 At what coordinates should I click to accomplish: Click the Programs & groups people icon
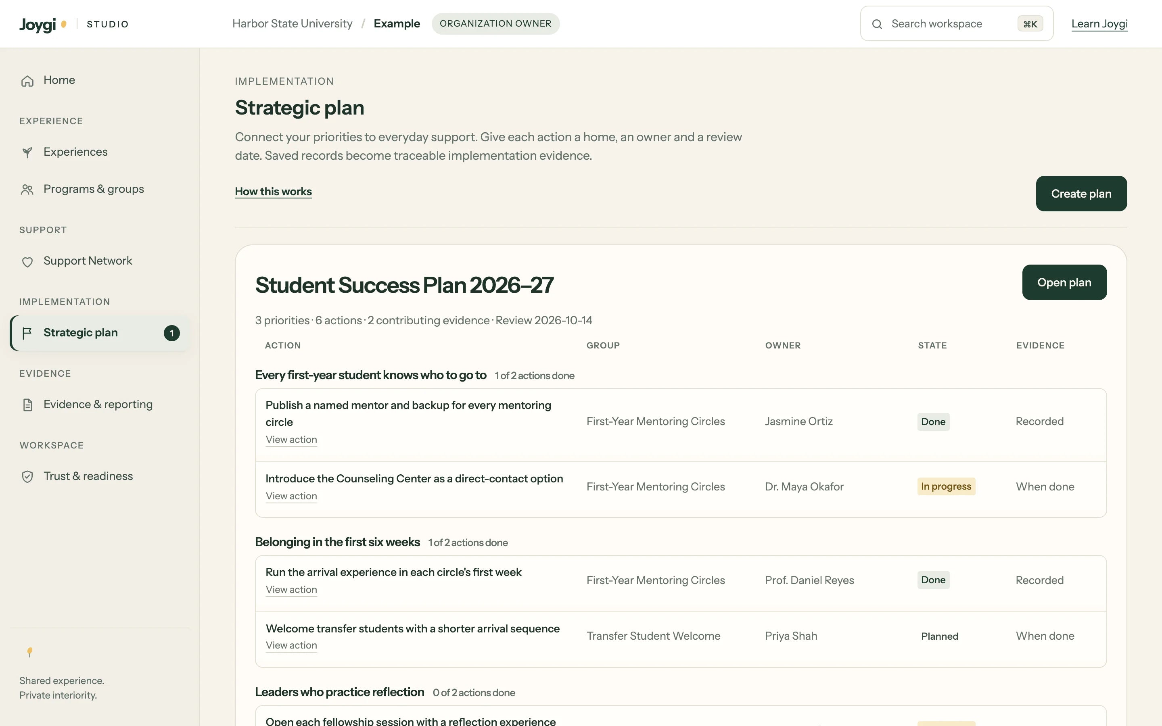27,190
